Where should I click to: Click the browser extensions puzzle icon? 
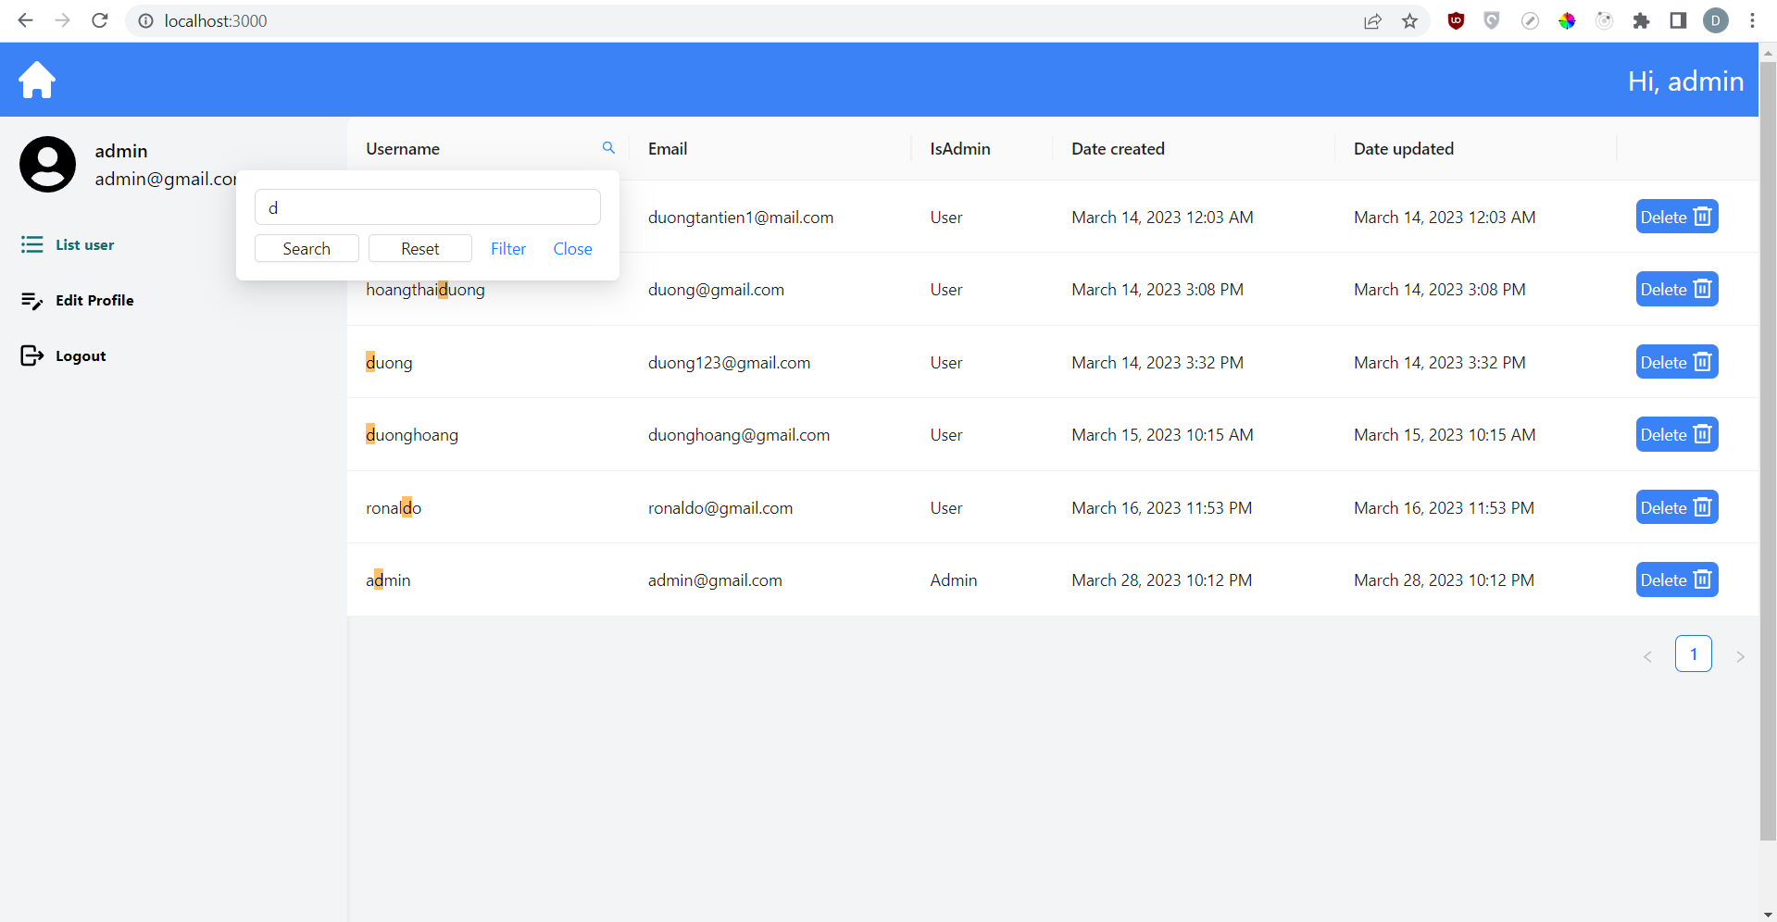[1641, 20]
